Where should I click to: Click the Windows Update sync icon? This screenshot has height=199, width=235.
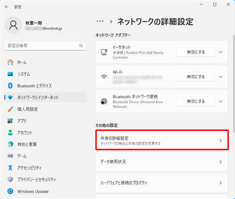click(10, 191)
